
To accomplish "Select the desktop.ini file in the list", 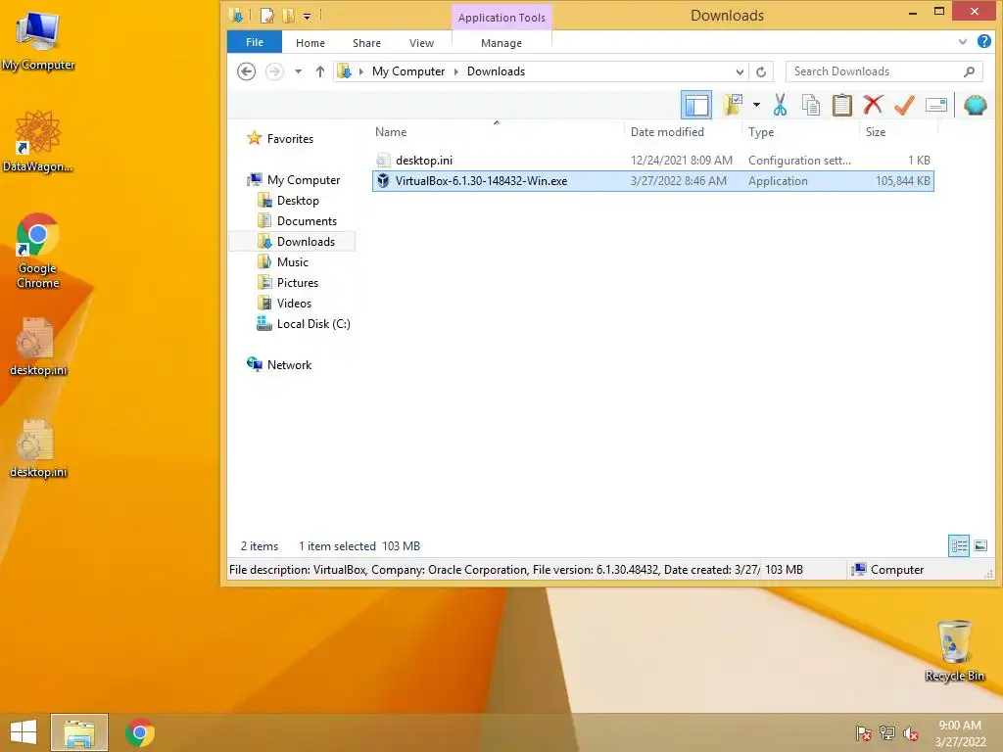I will pyautogui.click(x=652, y=161).
